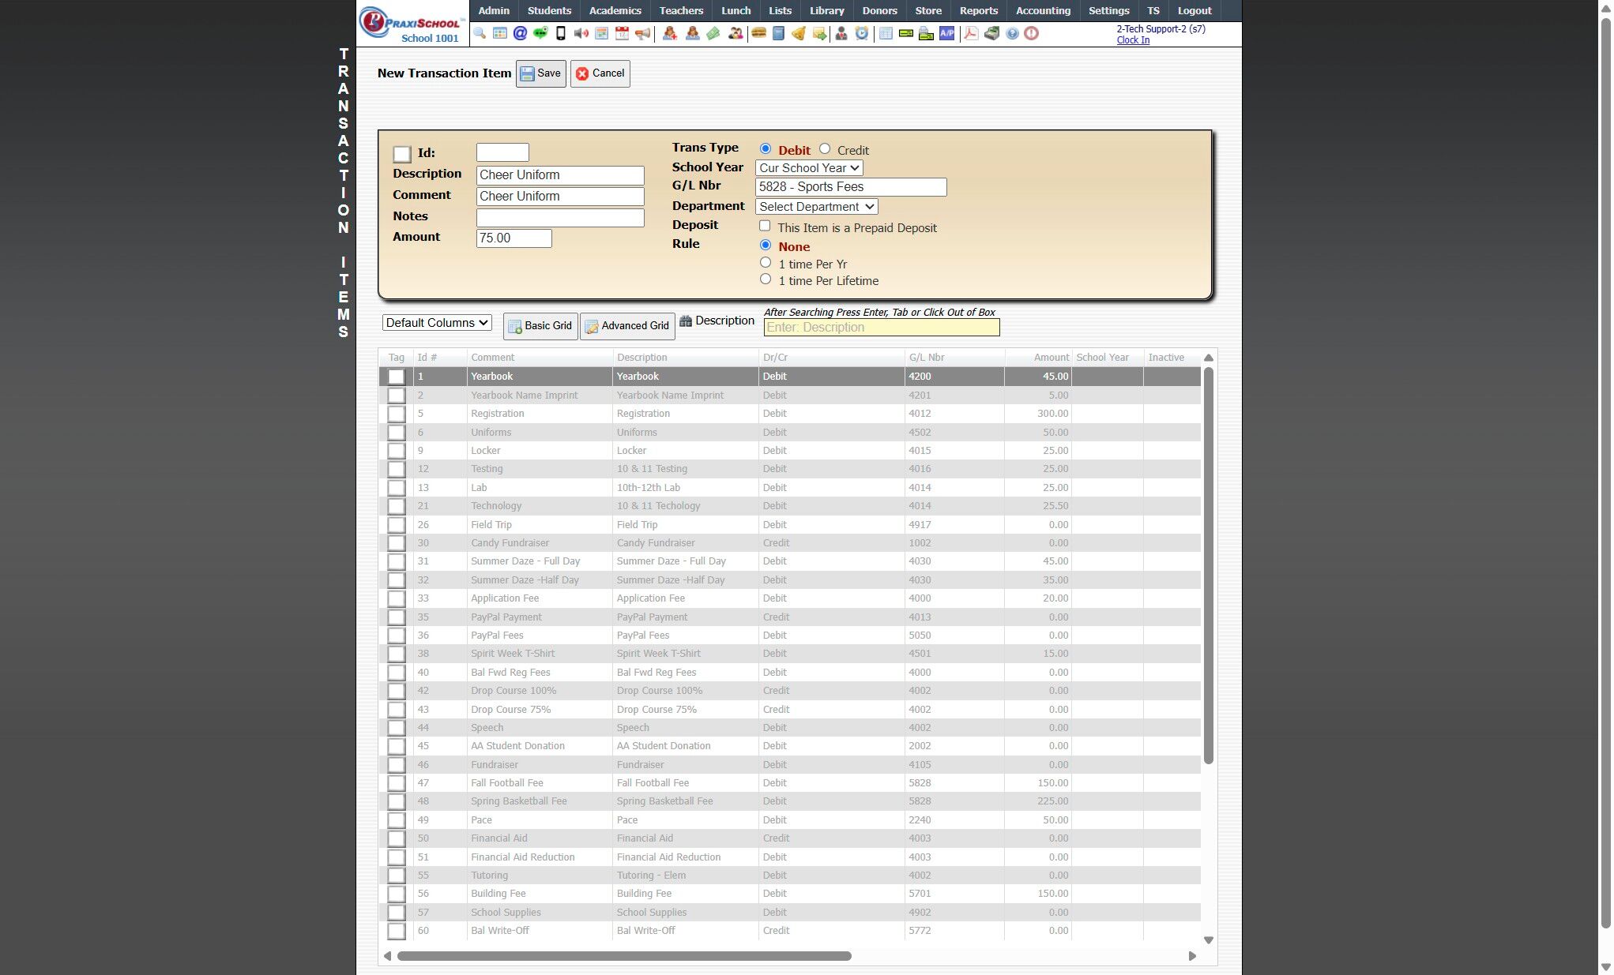The width and height of the screenshot is (1614, 975).
Task: Select 1 time Per Yr rule
Action: (x=766, y=263)
